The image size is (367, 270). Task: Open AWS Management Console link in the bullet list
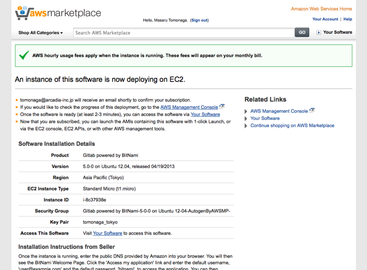click(x=189, y=107)
